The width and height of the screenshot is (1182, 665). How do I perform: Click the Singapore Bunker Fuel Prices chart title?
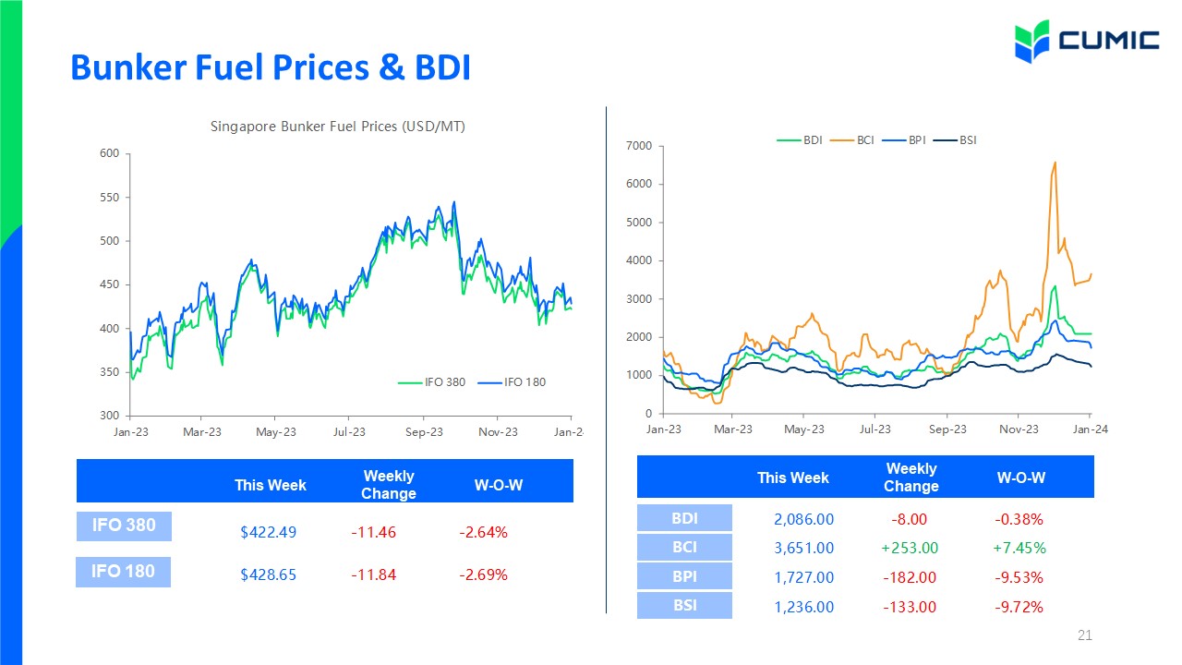tap(338, 127)
